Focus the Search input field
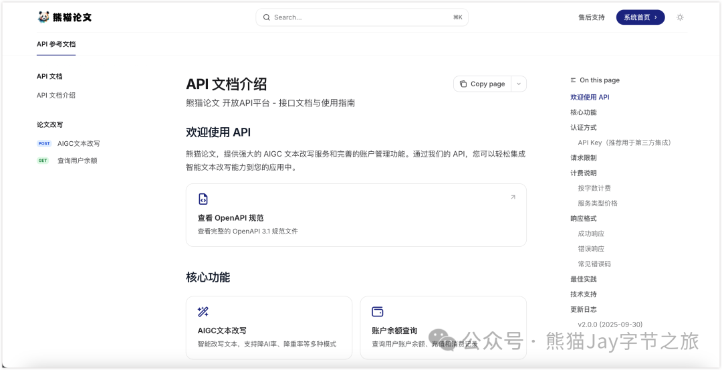 (x=362, y=17)
